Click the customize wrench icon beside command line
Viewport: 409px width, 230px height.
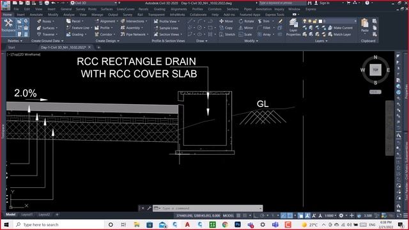click(149, 208)
